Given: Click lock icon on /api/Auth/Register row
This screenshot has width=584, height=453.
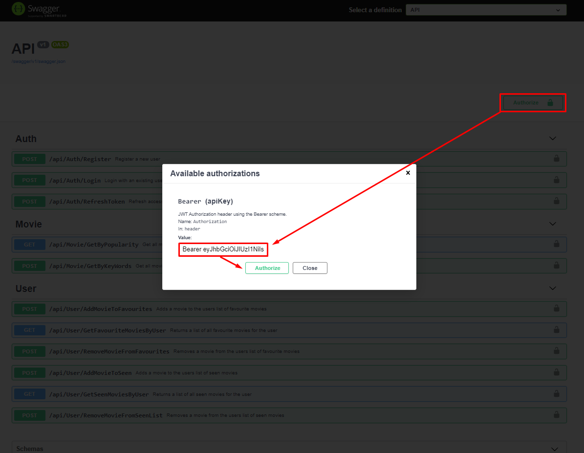Looking at the screenshot, I should pos(557,159).
